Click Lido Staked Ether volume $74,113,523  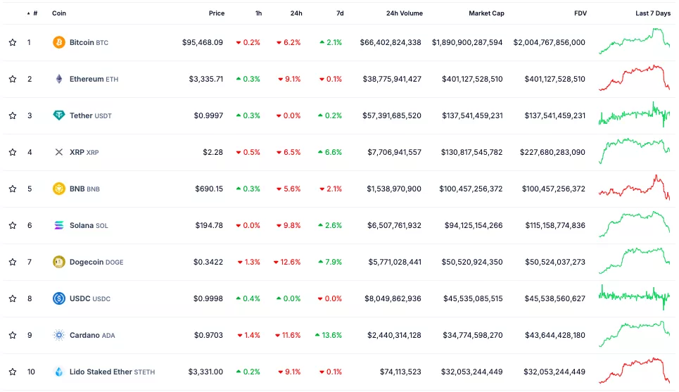pos(400,372)
